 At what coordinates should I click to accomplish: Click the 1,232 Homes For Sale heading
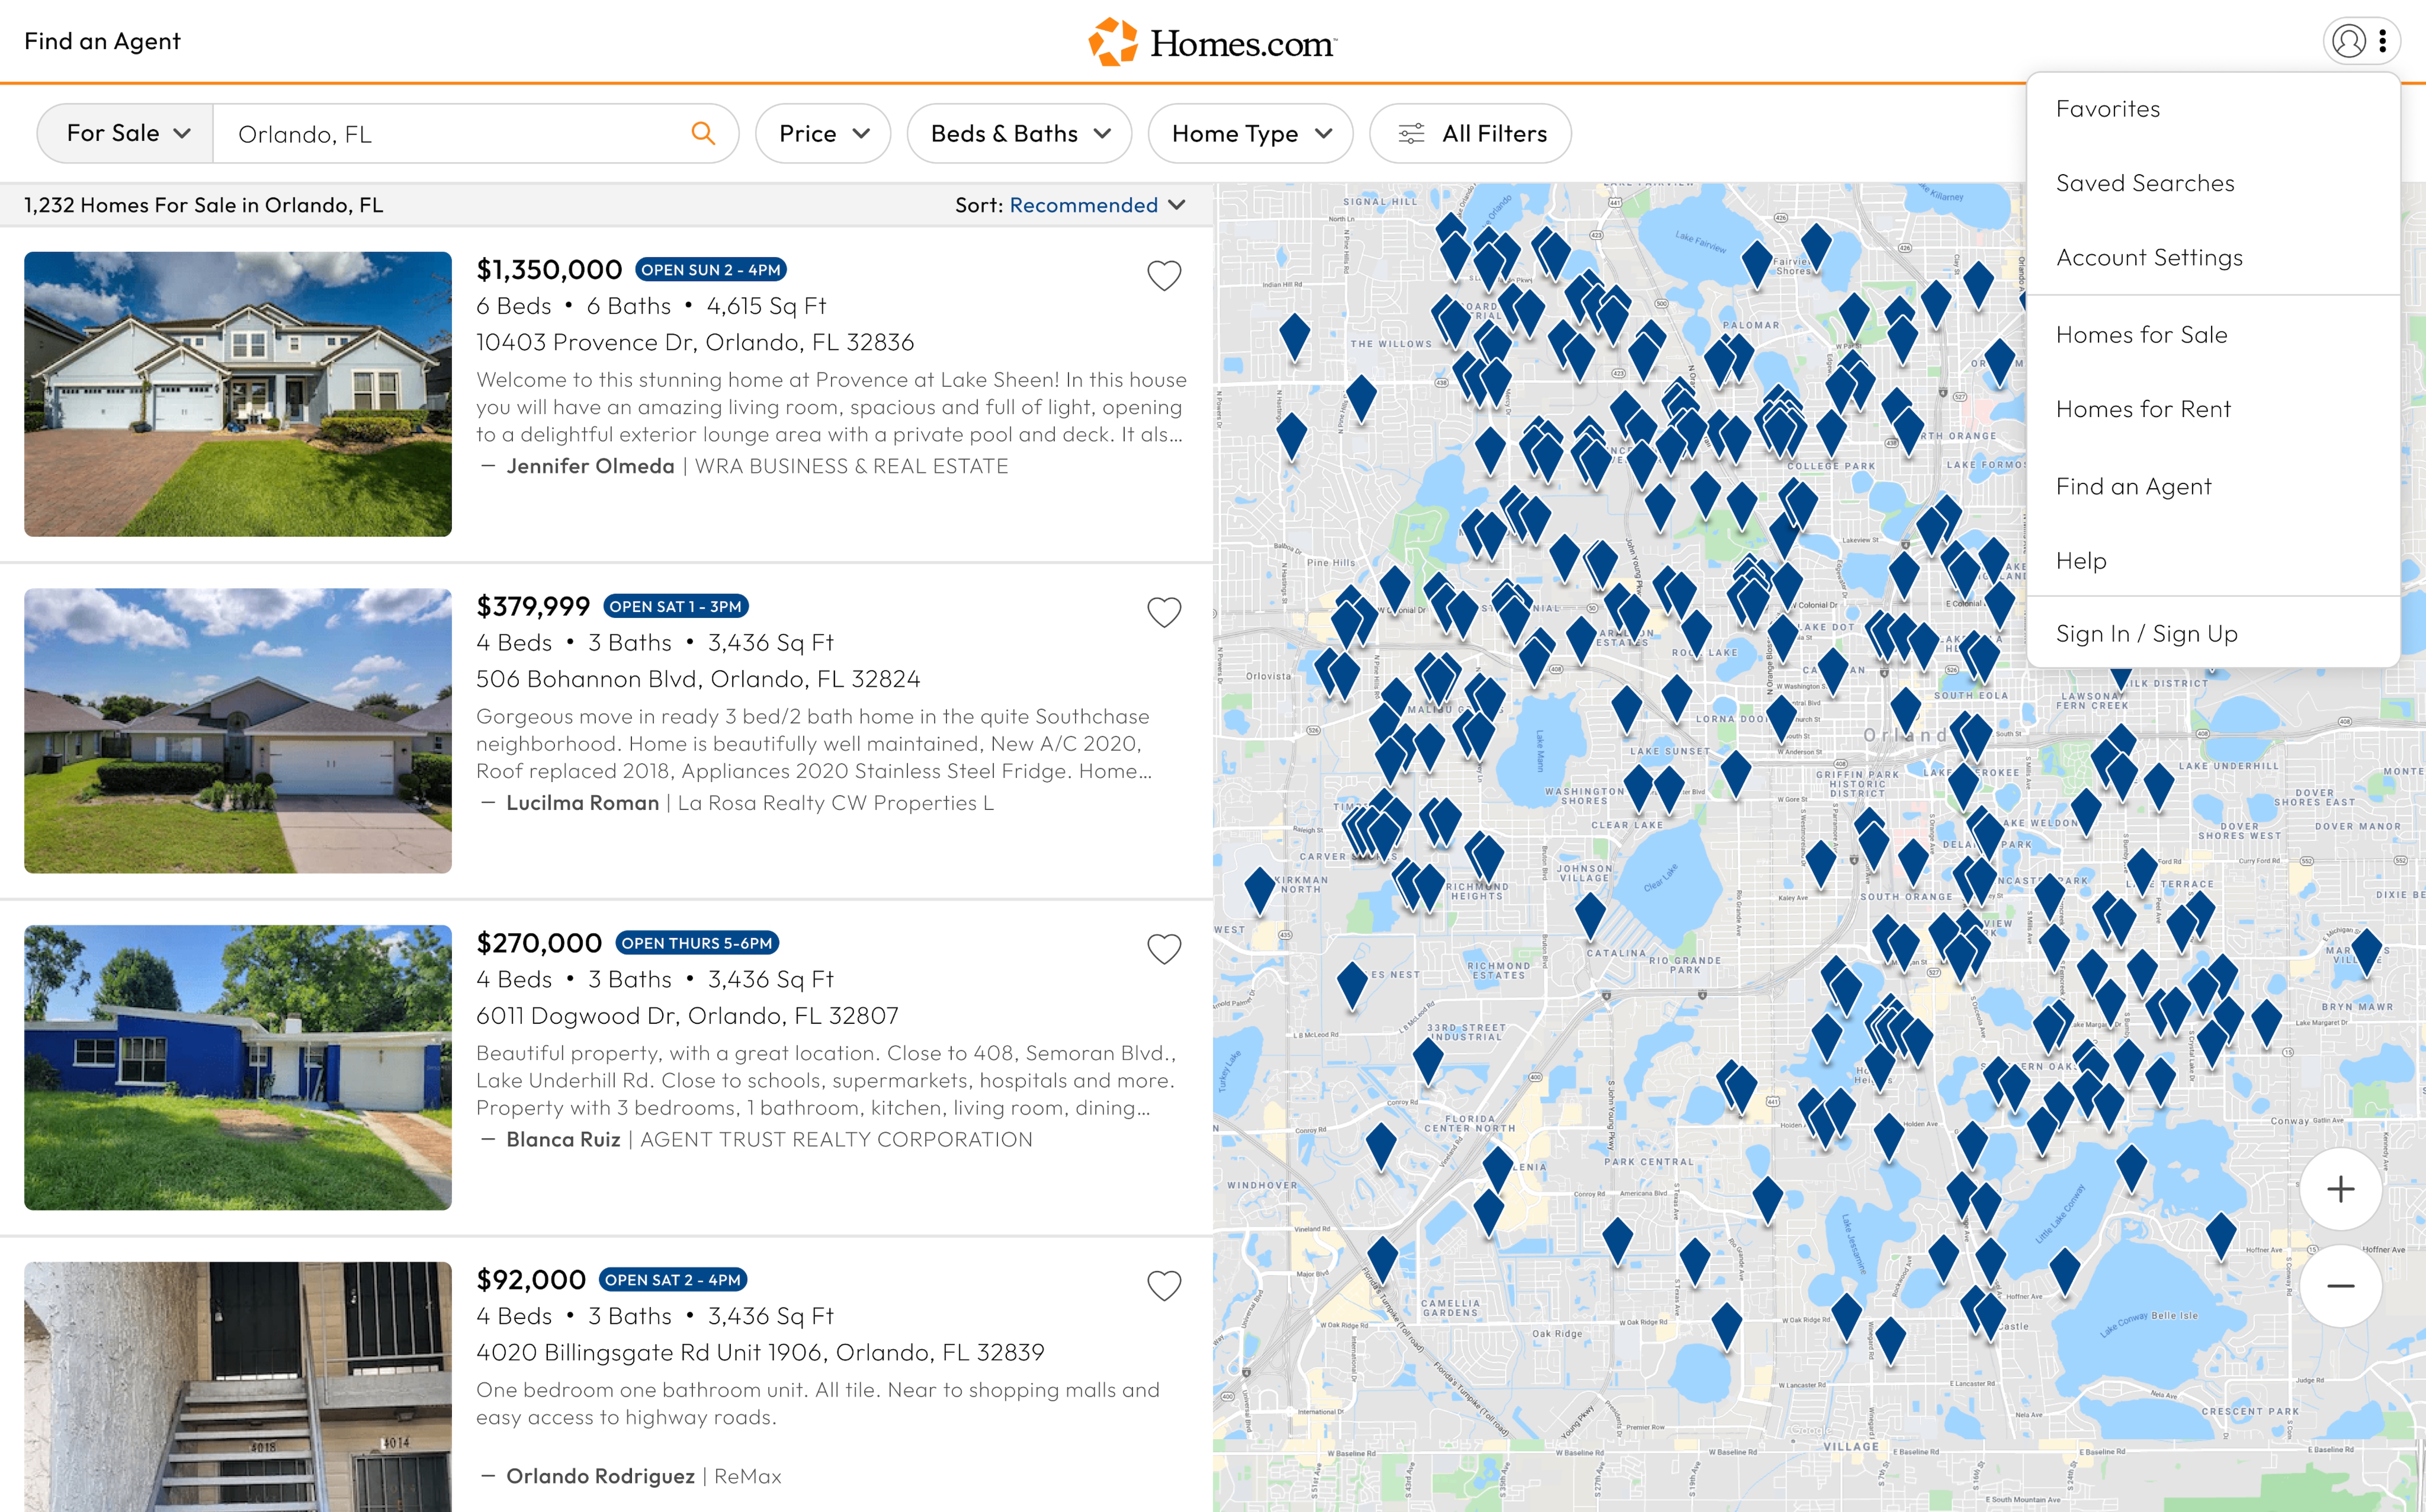(204, 205)
